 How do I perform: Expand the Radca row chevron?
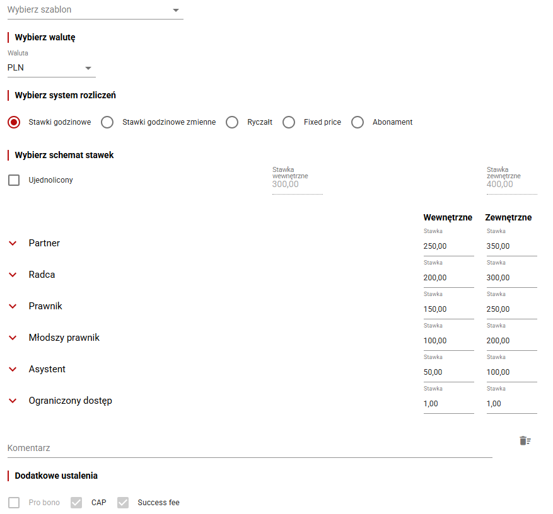13,275
